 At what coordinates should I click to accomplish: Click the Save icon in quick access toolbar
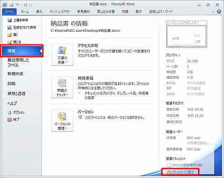(12, 5)
